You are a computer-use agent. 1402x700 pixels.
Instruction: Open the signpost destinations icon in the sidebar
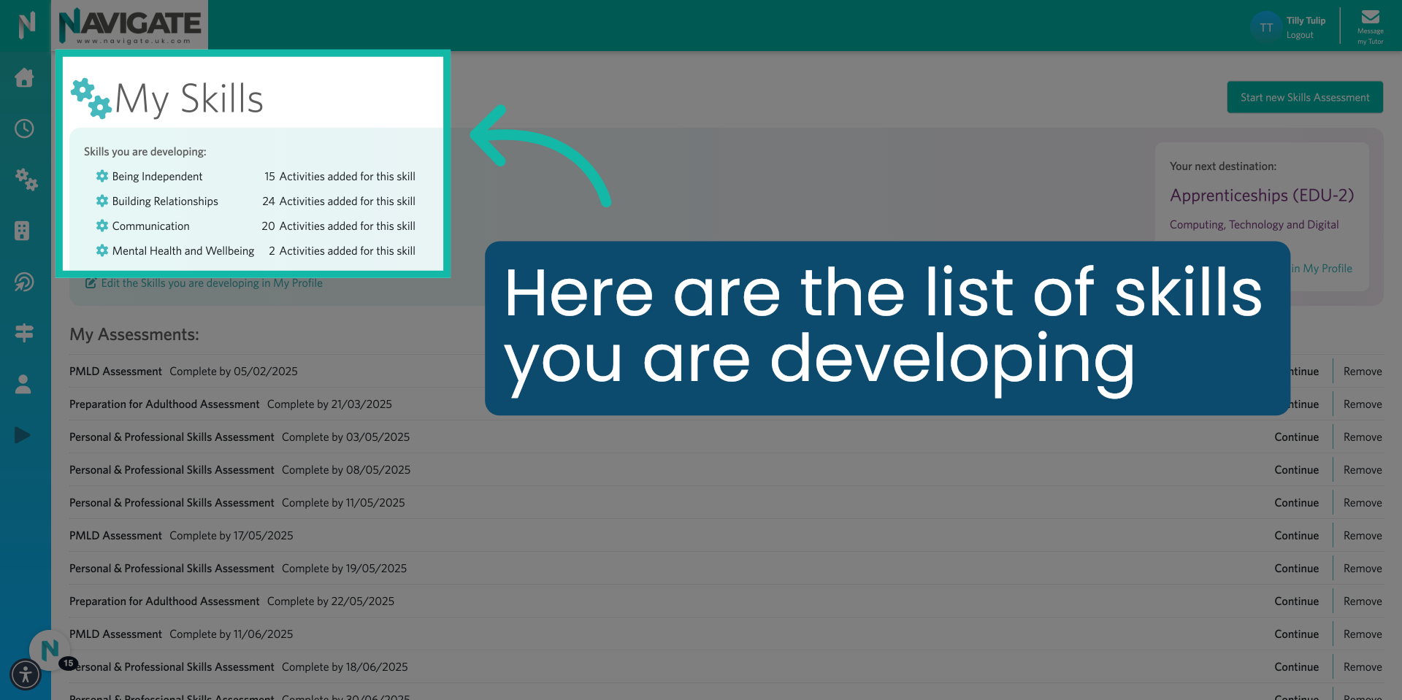point(24,333)
